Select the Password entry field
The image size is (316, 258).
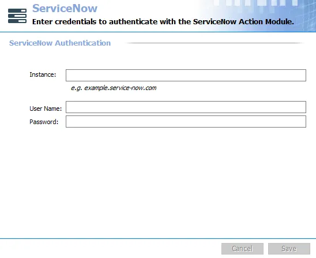click(x=186, y=121)
